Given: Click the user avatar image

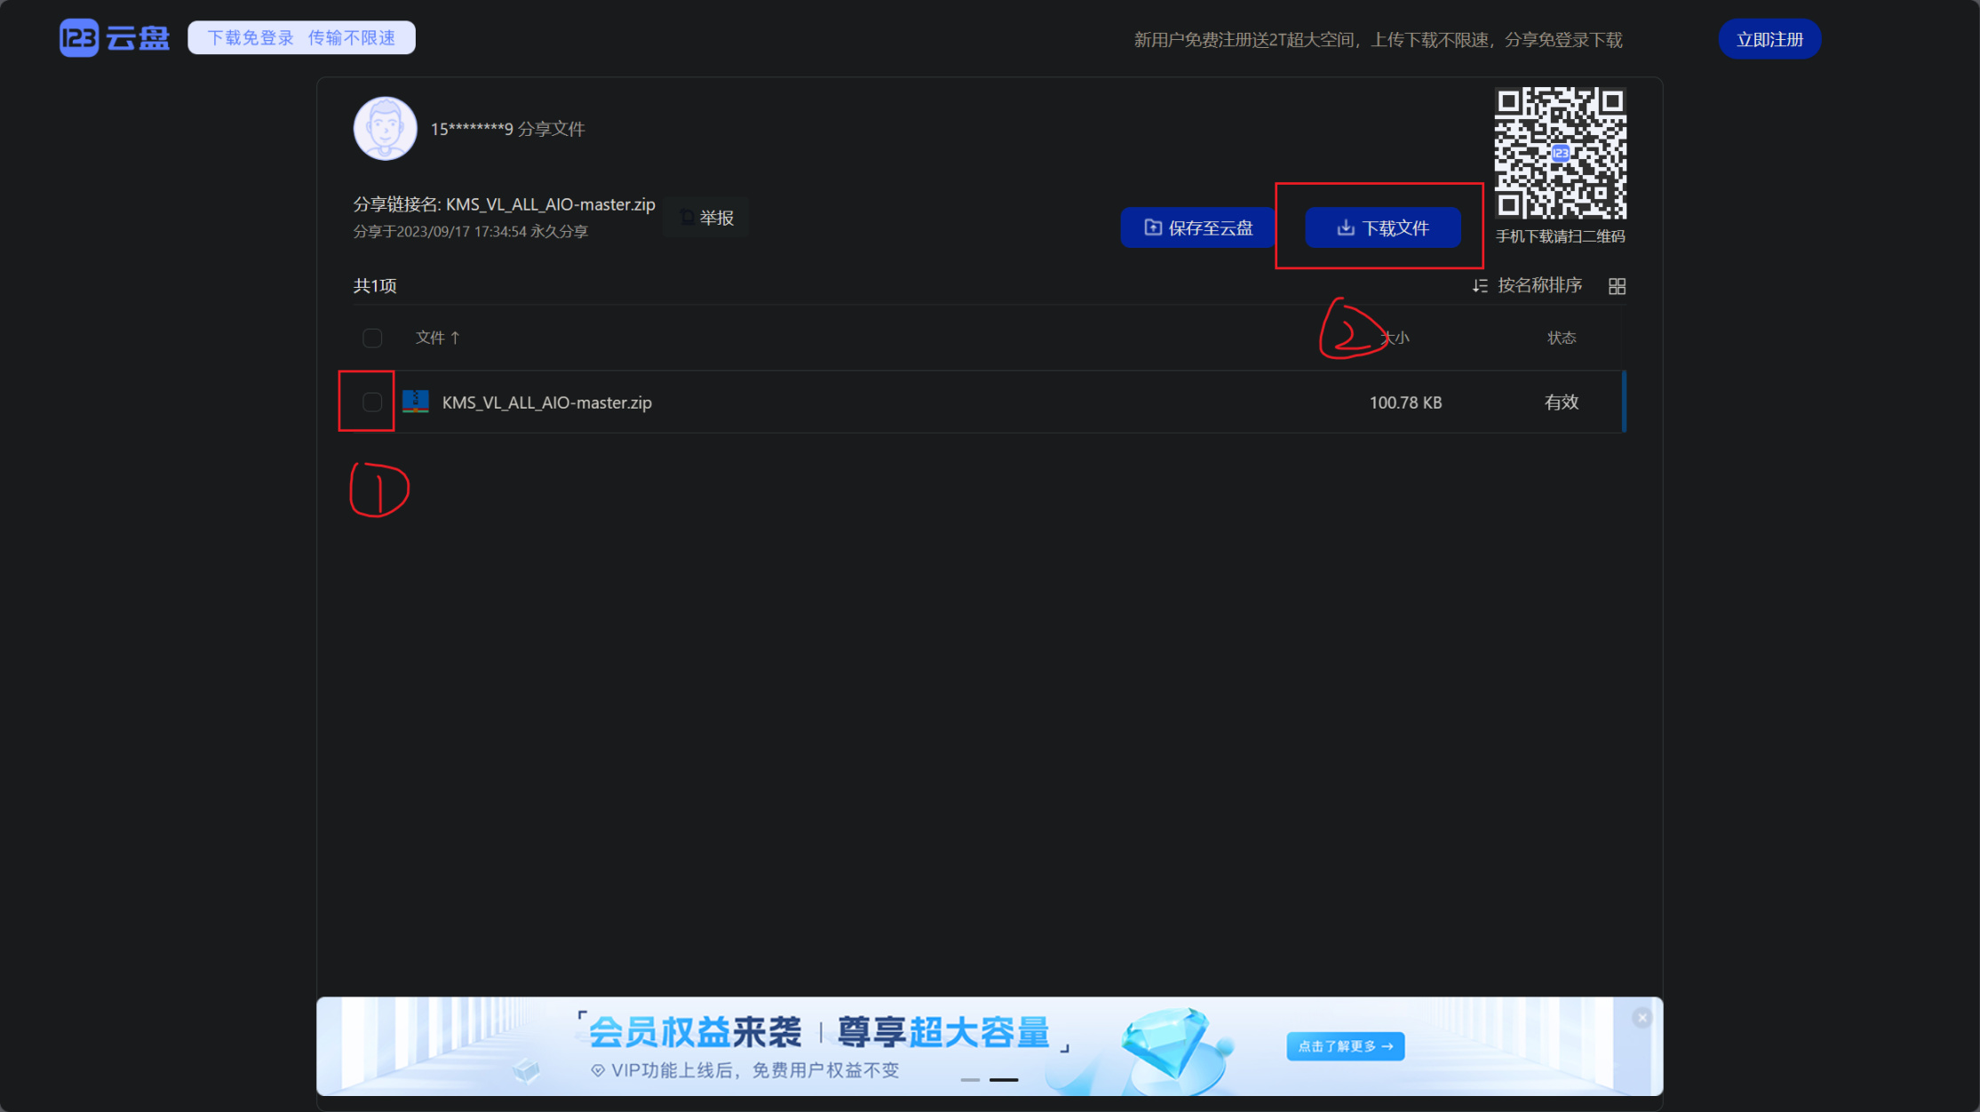Looking at the screenshot, I should pos(385,129).
